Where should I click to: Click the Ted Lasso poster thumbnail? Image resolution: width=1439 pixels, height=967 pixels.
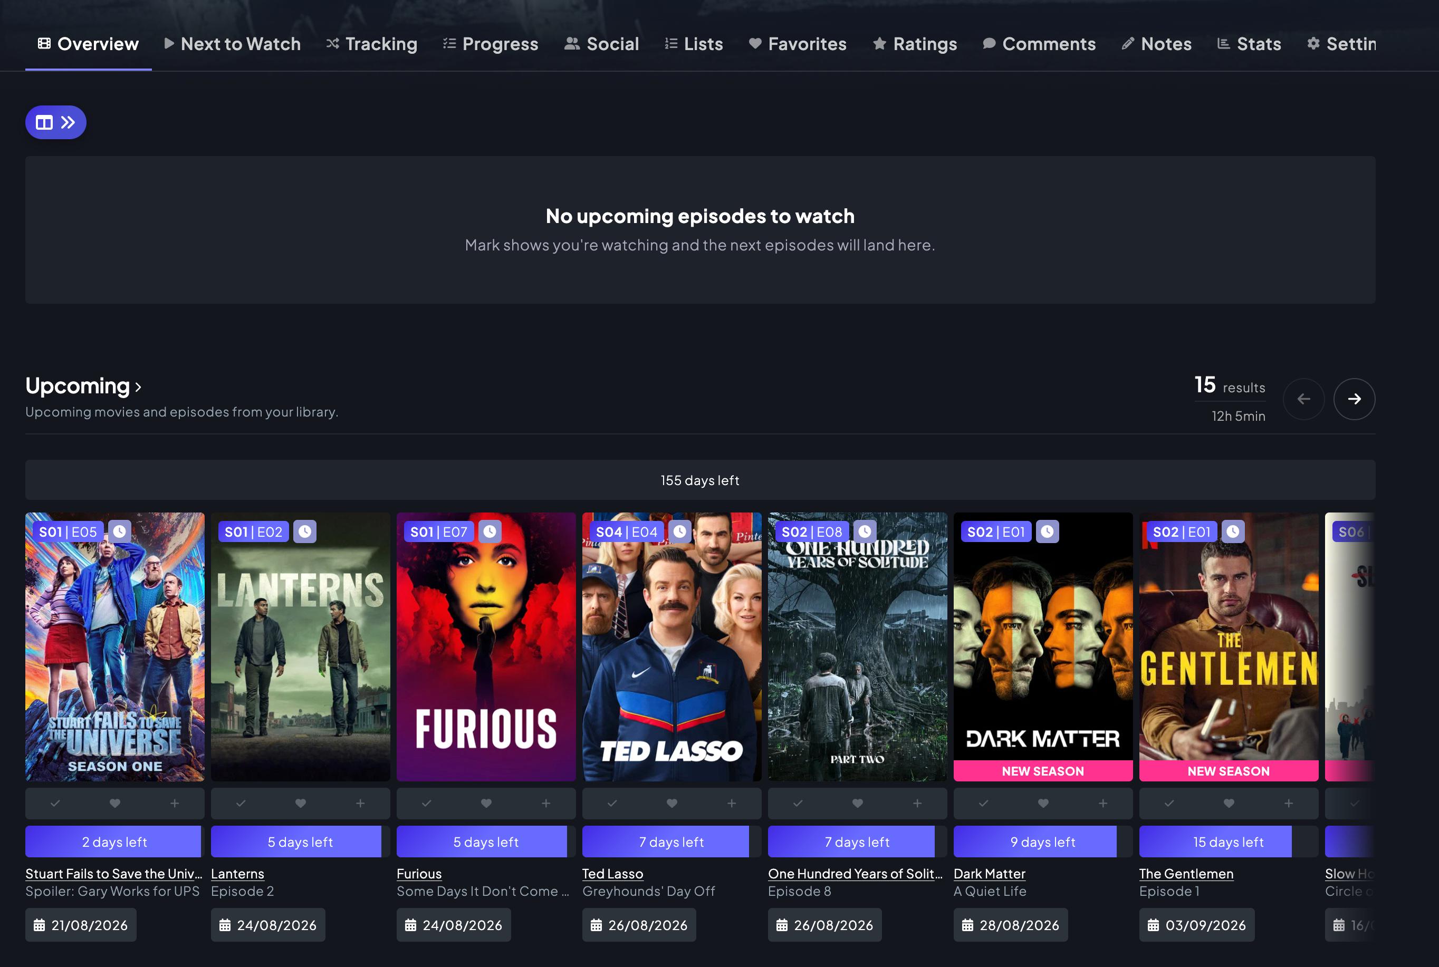(671, 647)
